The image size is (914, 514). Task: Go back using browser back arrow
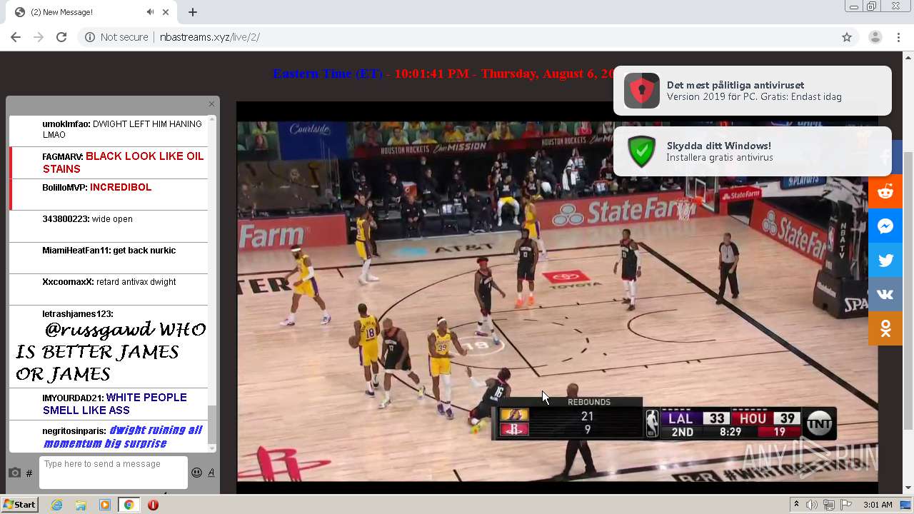coord(16,37)
